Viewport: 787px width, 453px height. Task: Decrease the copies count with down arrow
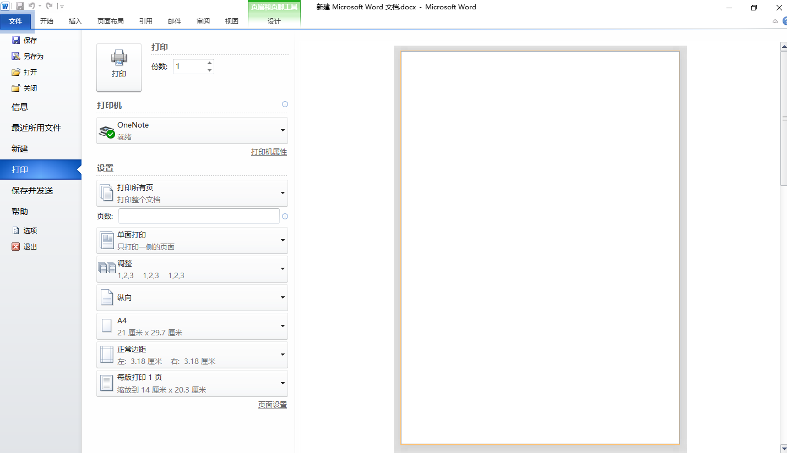coord(209,70)
